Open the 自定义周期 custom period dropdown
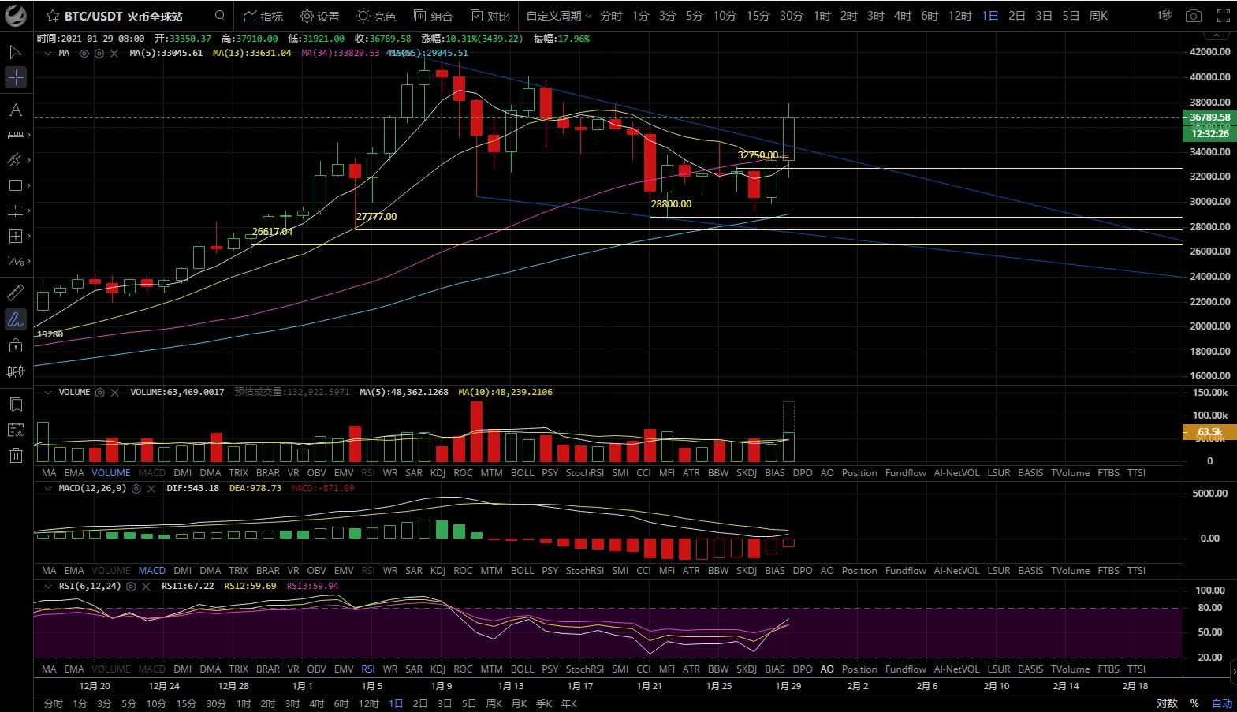The image size is (1237, 712). tap(558, 16)
